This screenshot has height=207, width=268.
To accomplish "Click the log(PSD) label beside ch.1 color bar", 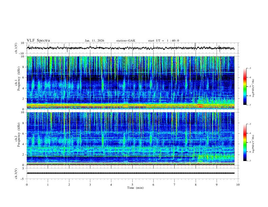I will pyautogui.click(x=253, y=88).
